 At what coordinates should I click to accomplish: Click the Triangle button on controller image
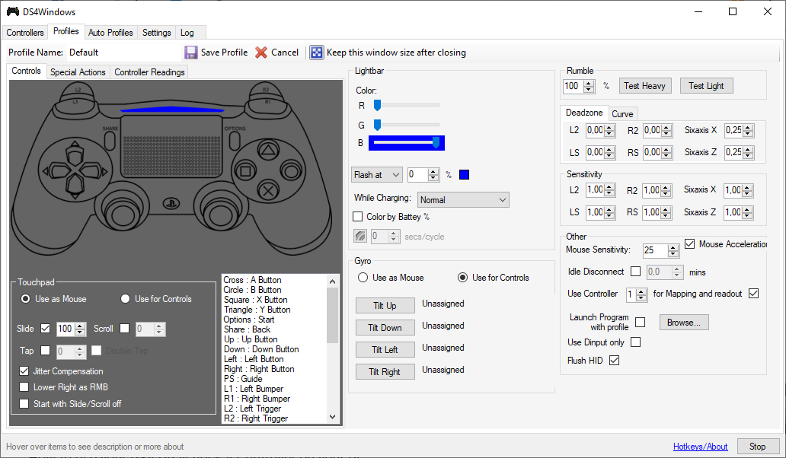(x=267, y=150)
